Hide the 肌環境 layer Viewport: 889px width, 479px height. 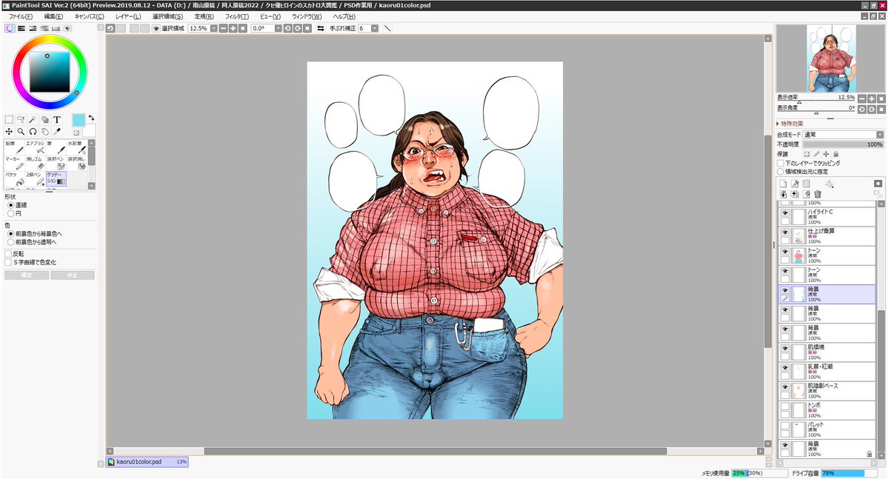pos(785,347)
